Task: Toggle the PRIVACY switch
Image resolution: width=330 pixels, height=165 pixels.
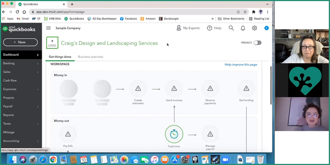Action: click(x=257, y=43)
